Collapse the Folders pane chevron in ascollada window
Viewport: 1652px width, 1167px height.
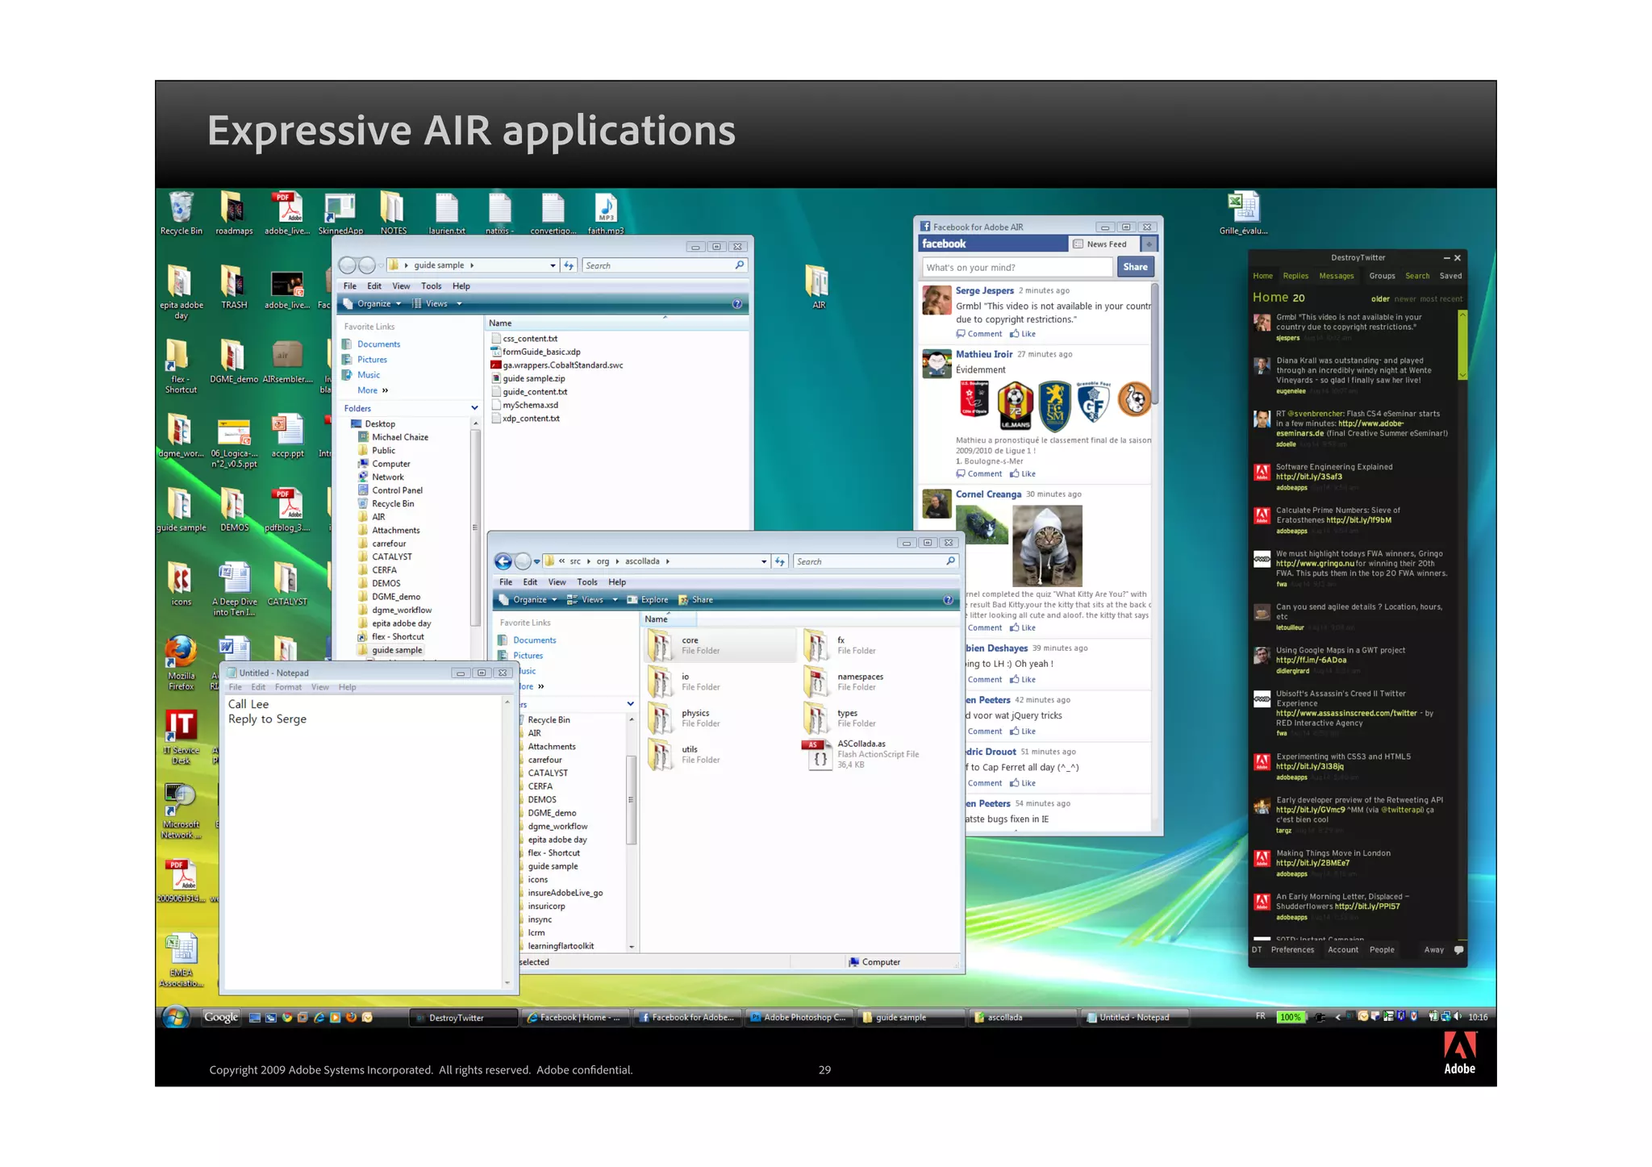coord(631,705)
